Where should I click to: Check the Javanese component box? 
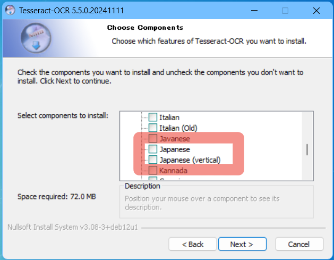[x=153, y=139]
